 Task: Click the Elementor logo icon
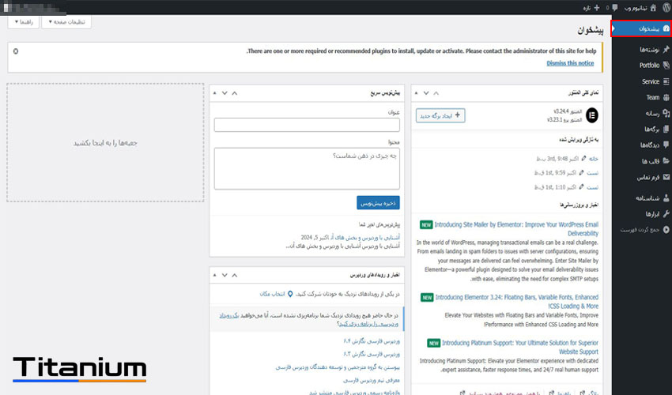592,115
